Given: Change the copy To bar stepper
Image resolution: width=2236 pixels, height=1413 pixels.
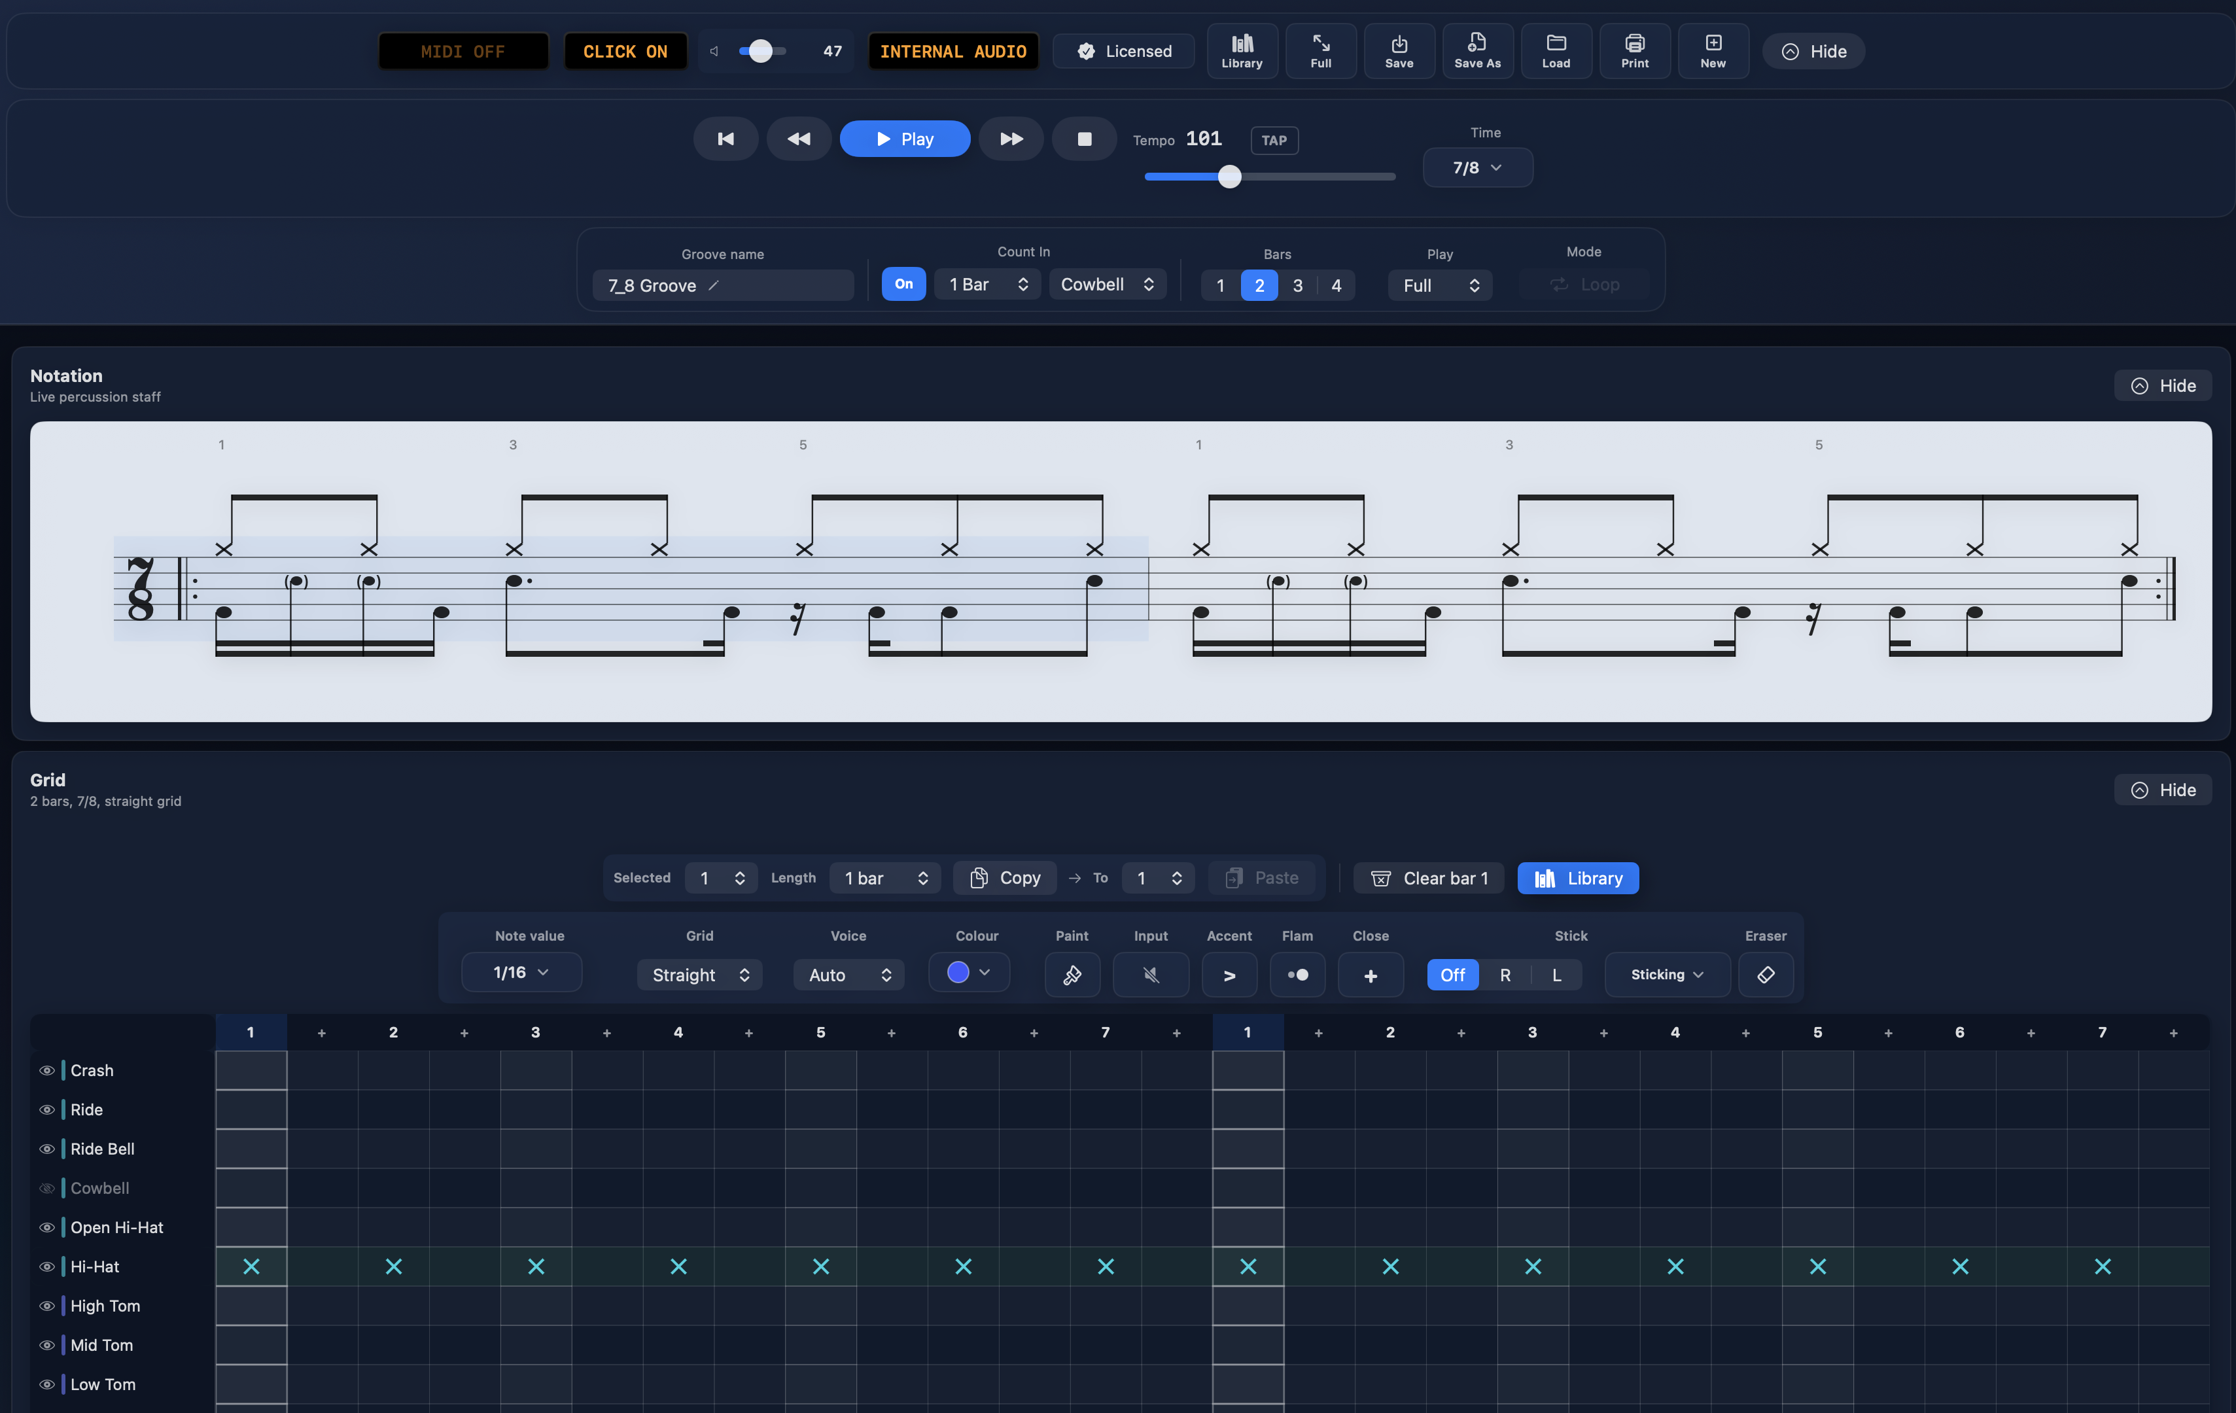Looking at the screenshot, I should coord(1159,879).
